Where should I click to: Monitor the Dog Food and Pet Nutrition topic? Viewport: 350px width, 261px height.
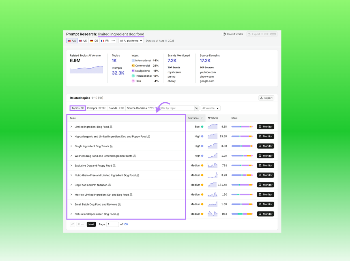[265, 185]
